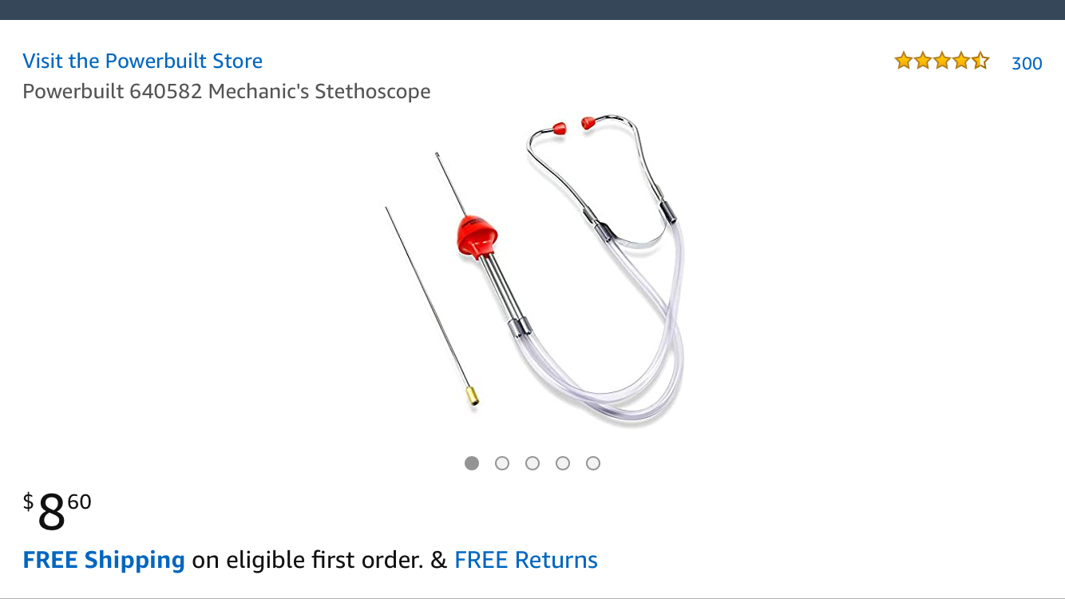Click the $8.60 price
Viewport: 1065px width, 599px height.
[x=57, y=511]
